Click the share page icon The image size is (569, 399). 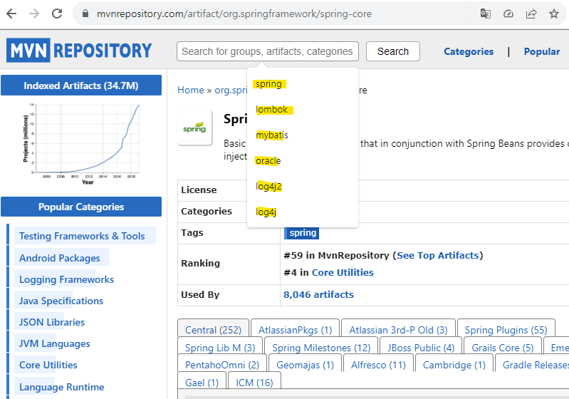(x=531, y=14)
